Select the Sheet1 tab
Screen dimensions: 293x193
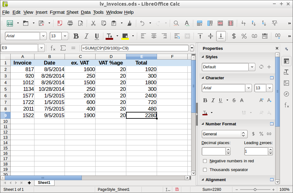[x=44, y=183]
